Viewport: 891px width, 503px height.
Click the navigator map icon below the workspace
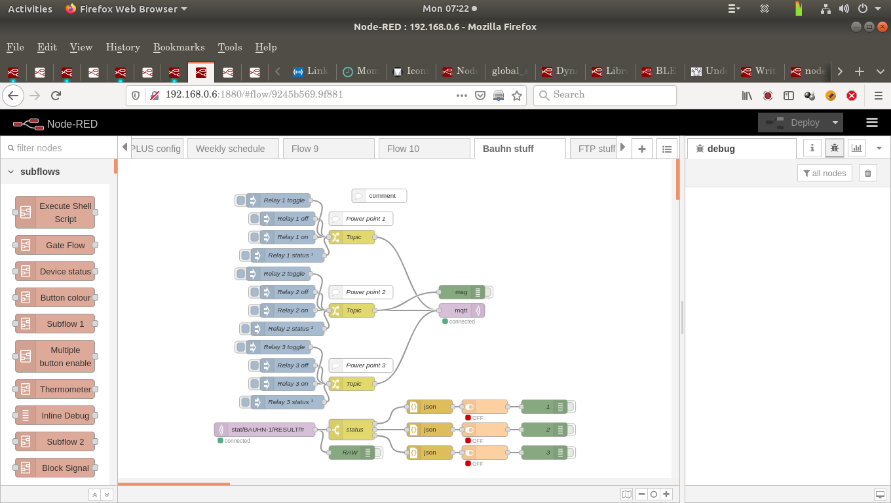point(626,494)
